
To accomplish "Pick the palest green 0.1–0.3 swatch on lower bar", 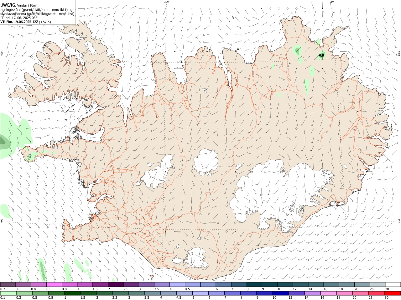I will pyautogui.click(x=8, y=293).
